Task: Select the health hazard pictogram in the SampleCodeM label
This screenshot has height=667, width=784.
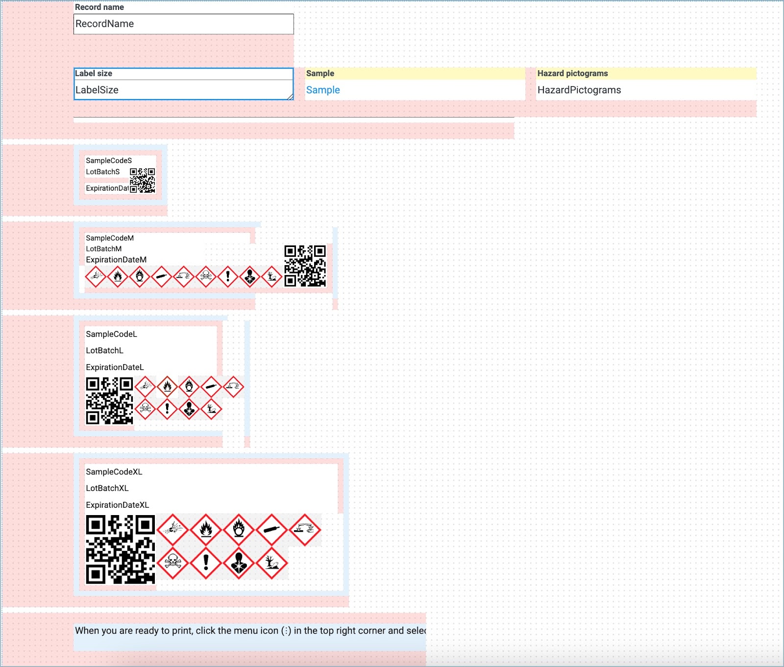Action: [x=250, y=277]
